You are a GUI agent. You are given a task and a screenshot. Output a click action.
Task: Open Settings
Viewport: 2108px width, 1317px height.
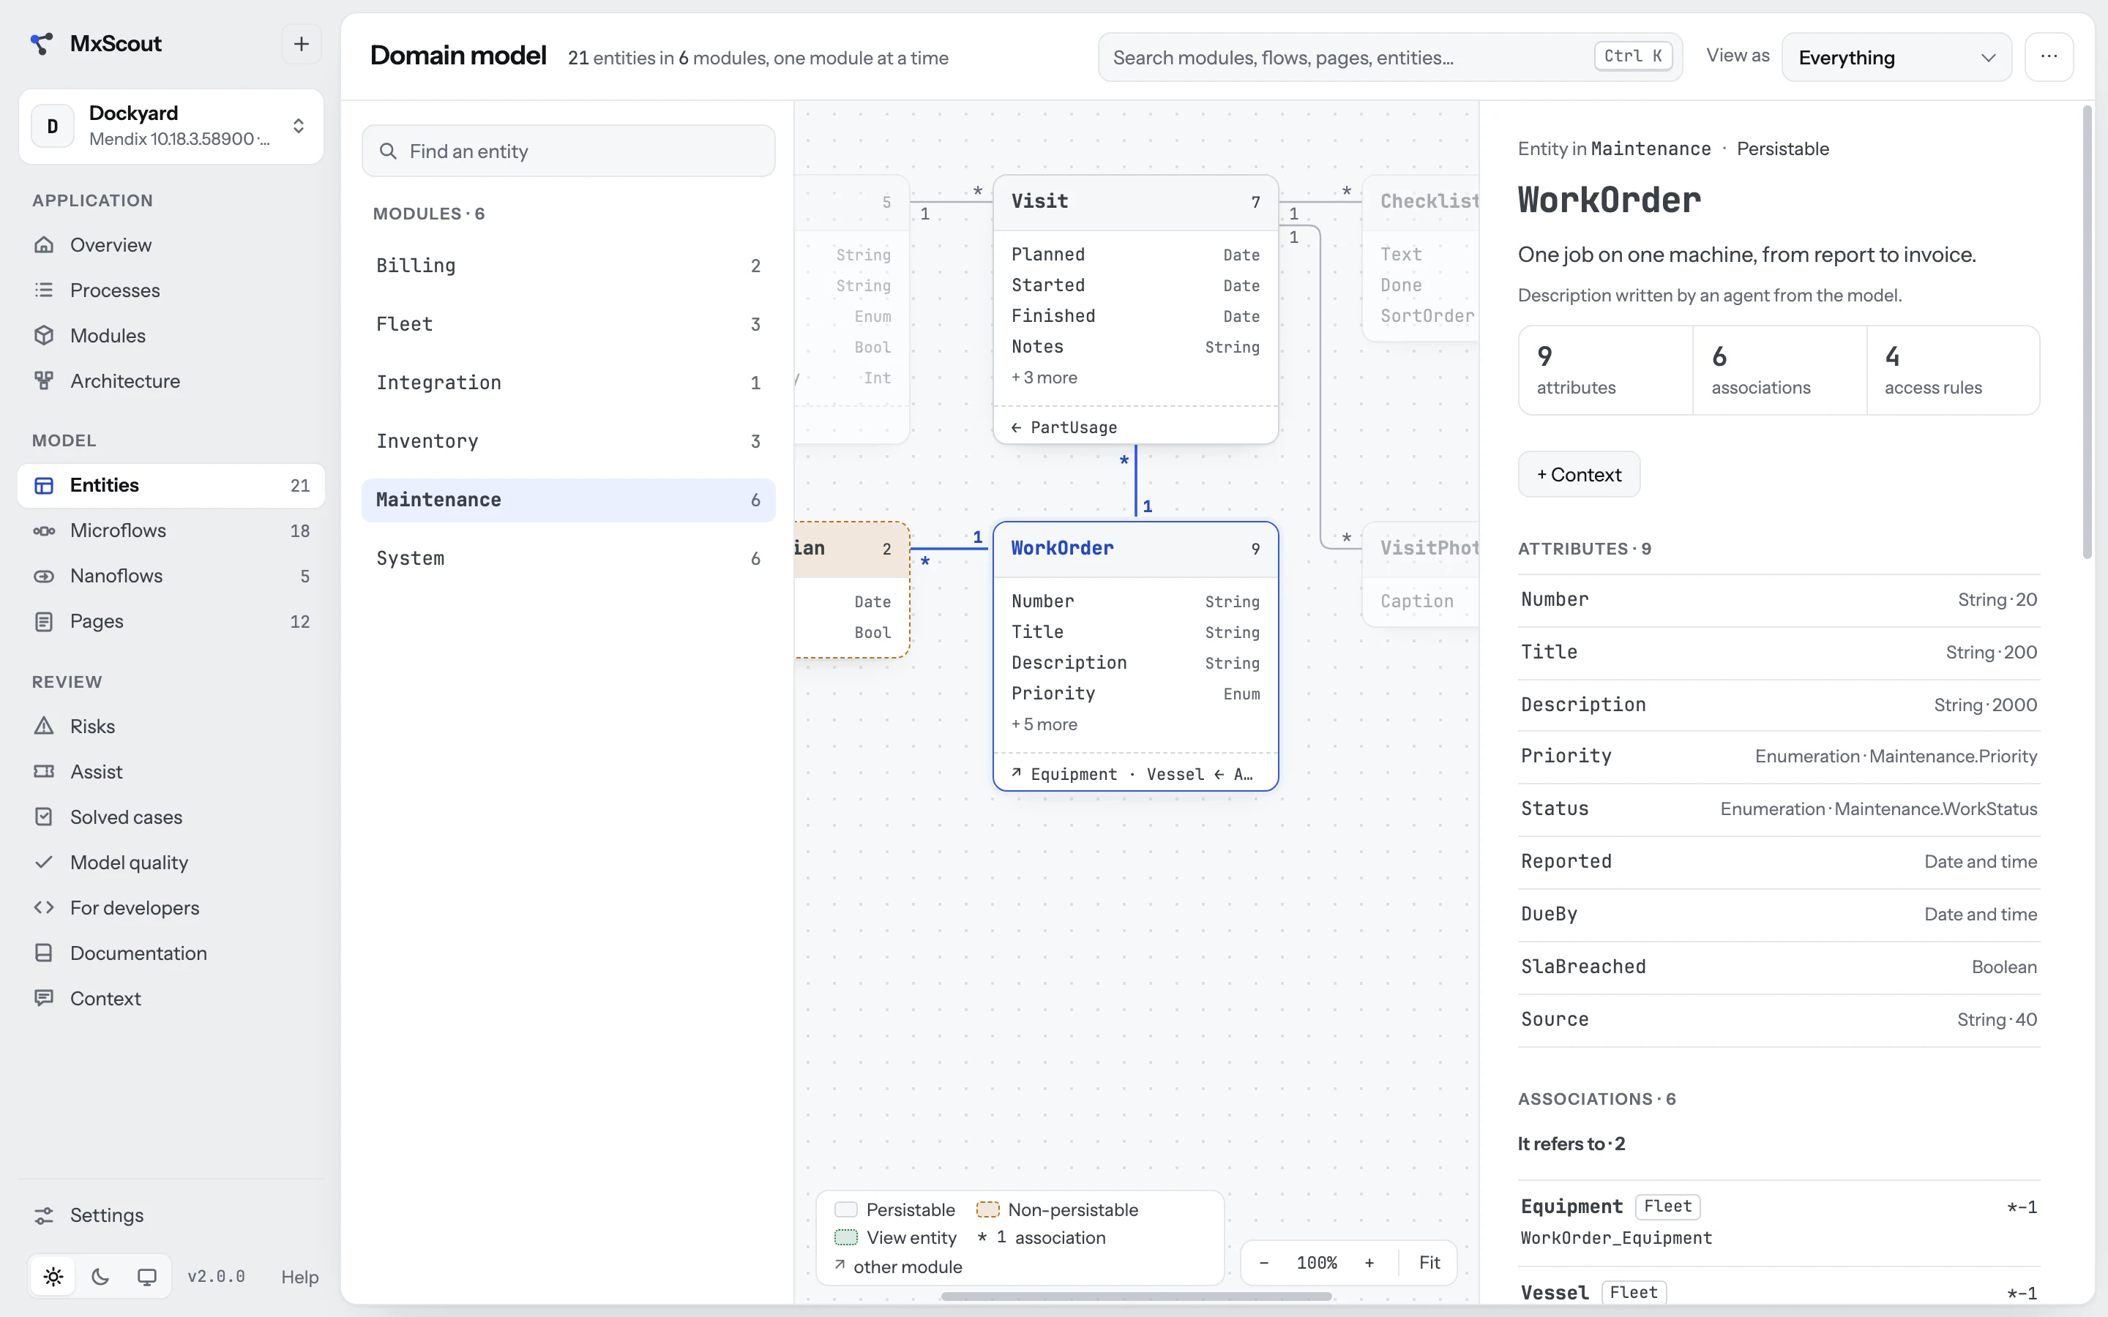click(171, 1215)
